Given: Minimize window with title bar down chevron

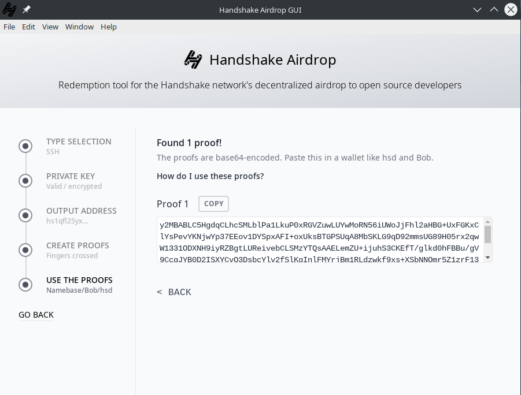Looking at the screenshot, I should coord(477,10).
